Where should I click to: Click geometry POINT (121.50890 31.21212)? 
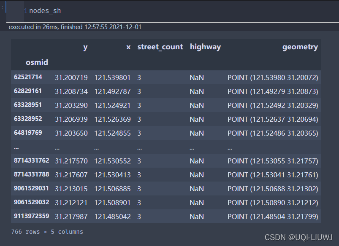click(x=273, y=203)
